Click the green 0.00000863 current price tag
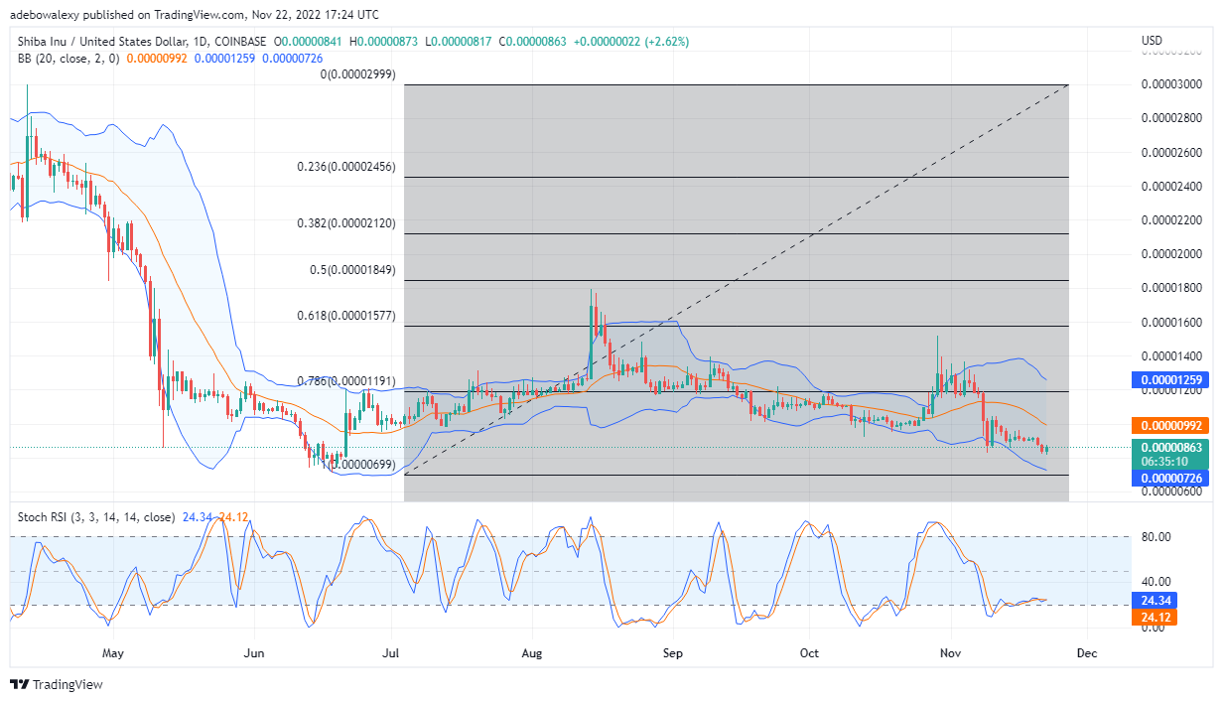The height and width of the screenshot is (702, 1223). pyautogui.click(x=1171, y=449)
